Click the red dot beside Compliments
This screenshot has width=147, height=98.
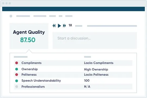pyautogui.click(x=17, y=63)
